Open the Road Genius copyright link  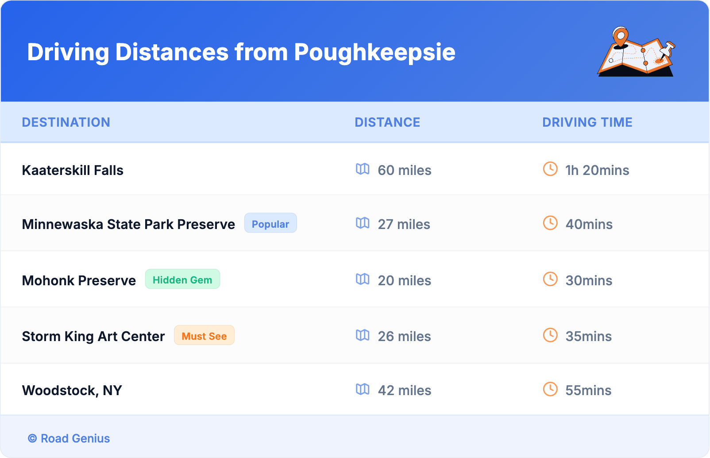(x=69, y=438)
